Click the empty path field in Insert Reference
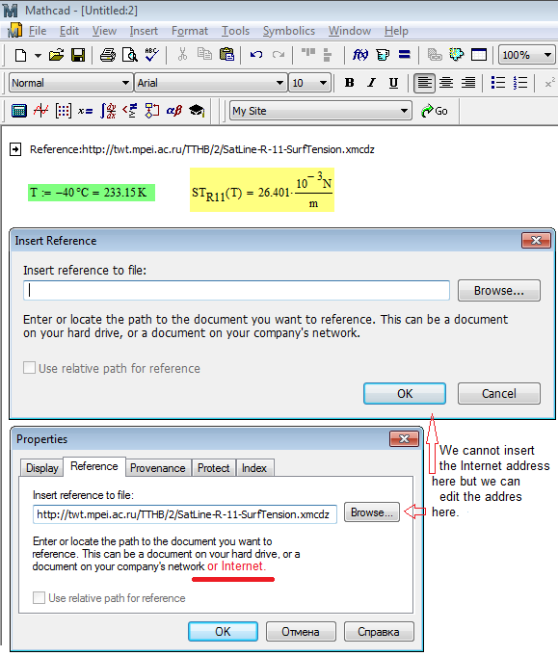 (236, 290)
